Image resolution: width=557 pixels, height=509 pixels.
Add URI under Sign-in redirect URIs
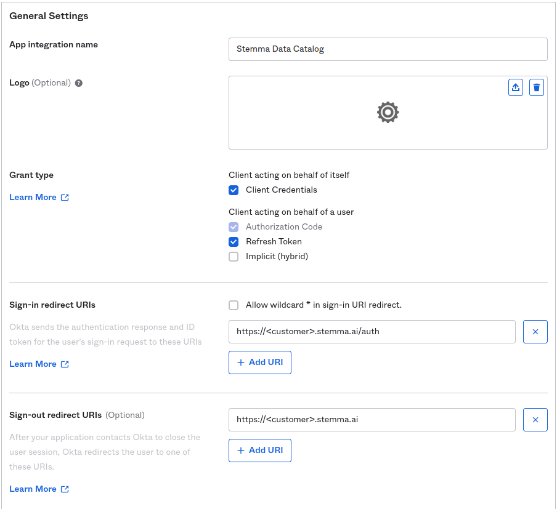(259, 363)
